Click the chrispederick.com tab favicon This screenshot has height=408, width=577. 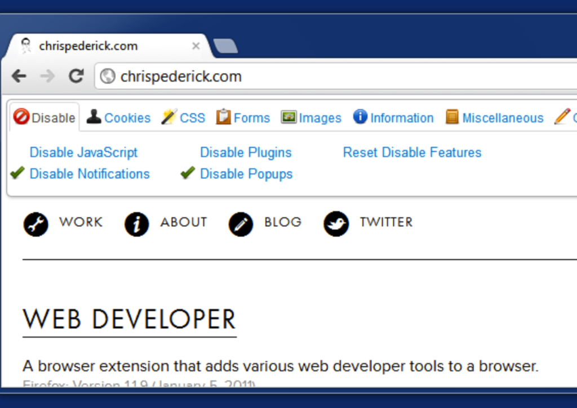(26, 46)
